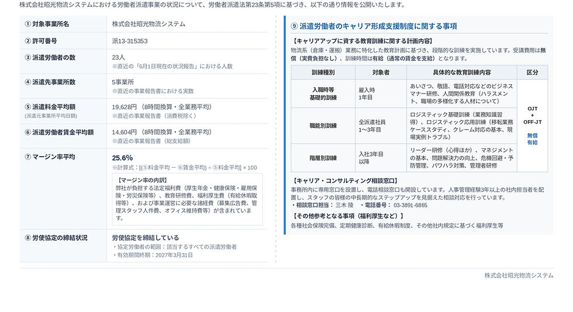Select the '入職時等 基礎的訓練' cell
The image size is (573, 312).
click(x=323, y=93)
